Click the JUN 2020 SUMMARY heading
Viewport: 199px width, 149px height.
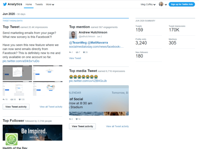(x=145, y=21)
